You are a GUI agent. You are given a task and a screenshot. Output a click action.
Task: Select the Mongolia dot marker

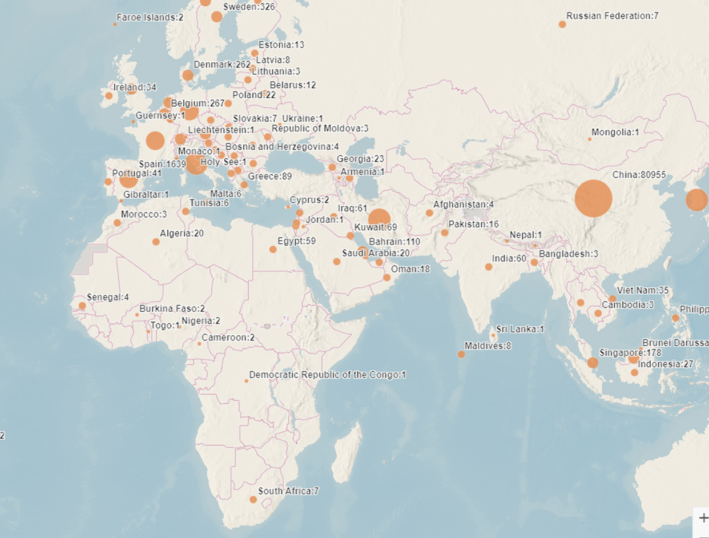tap(590, 139)
